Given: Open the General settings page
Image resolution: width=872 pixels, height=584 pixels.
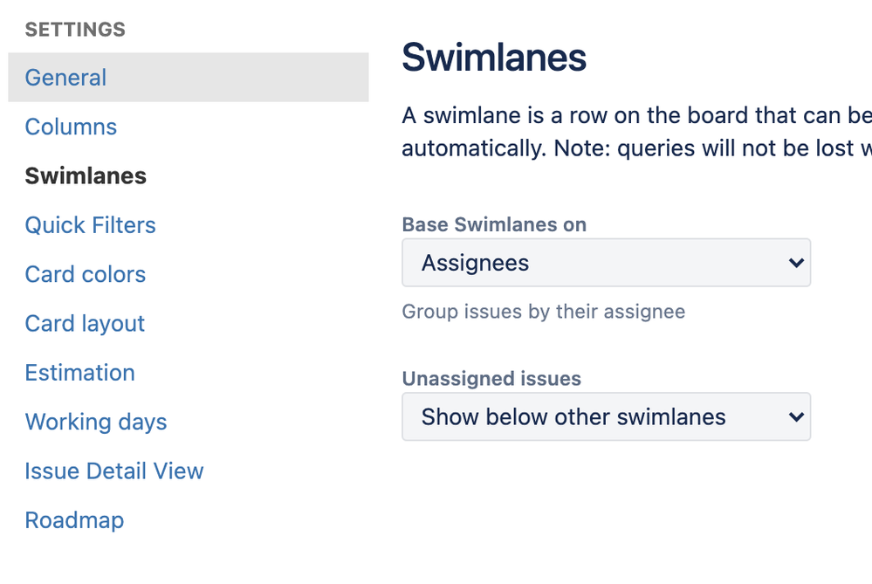Looking at the screenshot, I should pyautogui.click(x=65, y=78).
